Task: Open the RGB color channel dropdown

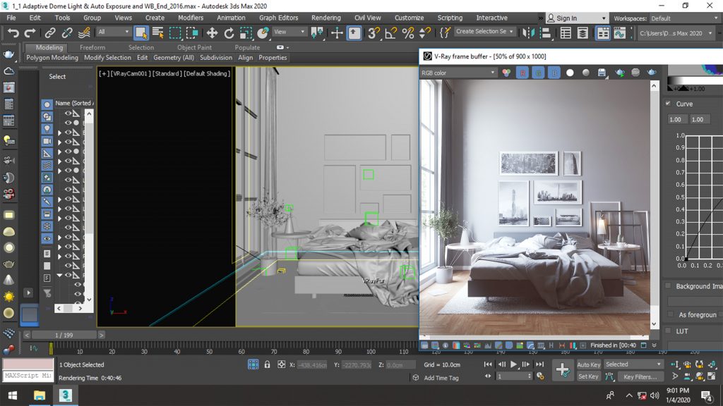Action: coord(458,73)
